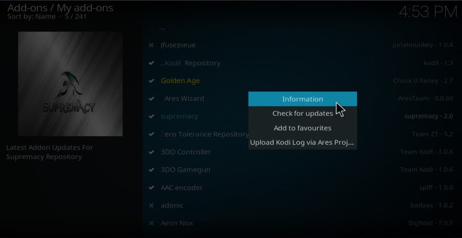This screenshot has height=238, width=462.
Task: Click 'Team ZT - 5.2' version text
Action: pyautogui.click(x=432, y=134)
